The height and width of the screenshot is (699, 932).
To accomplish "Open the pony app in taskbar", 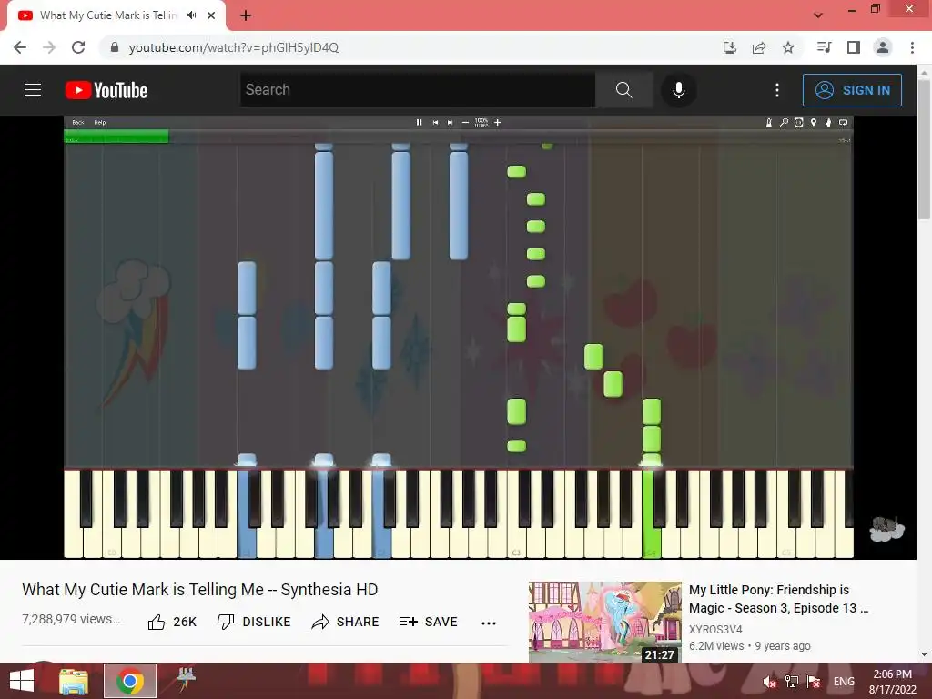I will pos(186,679).
